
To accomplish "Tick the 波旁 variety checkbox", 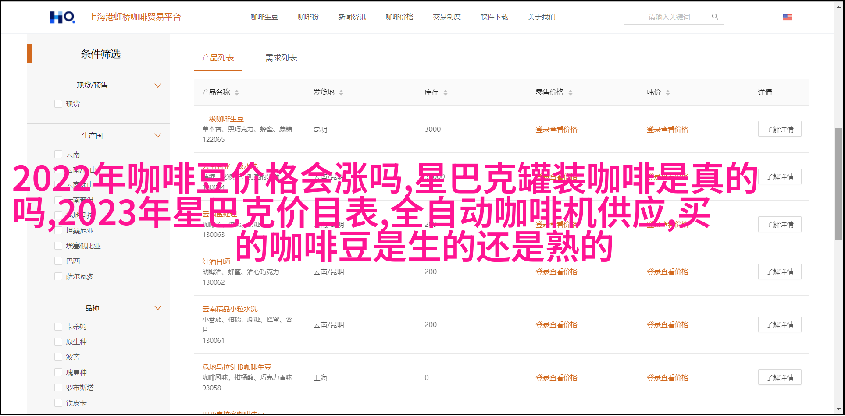I will 58,357.
